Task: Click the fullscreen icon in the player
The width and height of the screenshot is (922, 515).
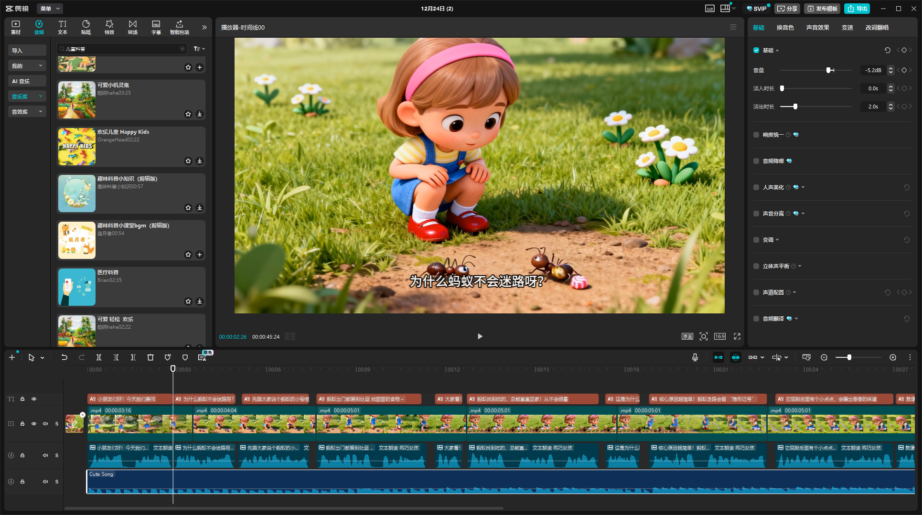Action: [737, 336]
